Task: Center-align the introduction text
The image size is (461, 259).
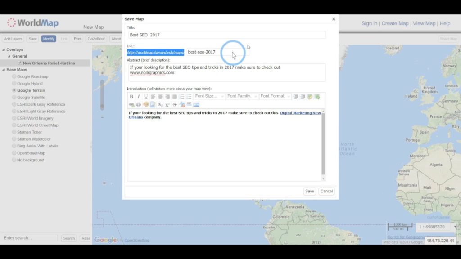Action: pyautogui.click(x=160, y=96)
